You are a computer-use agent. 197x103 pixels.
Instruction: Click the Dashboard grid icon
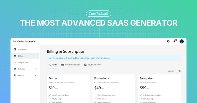[15, 49]
